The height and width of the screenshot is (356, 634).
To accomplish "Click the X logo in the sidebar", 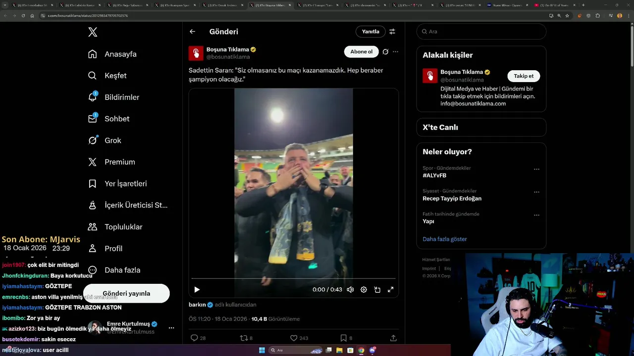I will pyautogui.click(x=93, y=33).
